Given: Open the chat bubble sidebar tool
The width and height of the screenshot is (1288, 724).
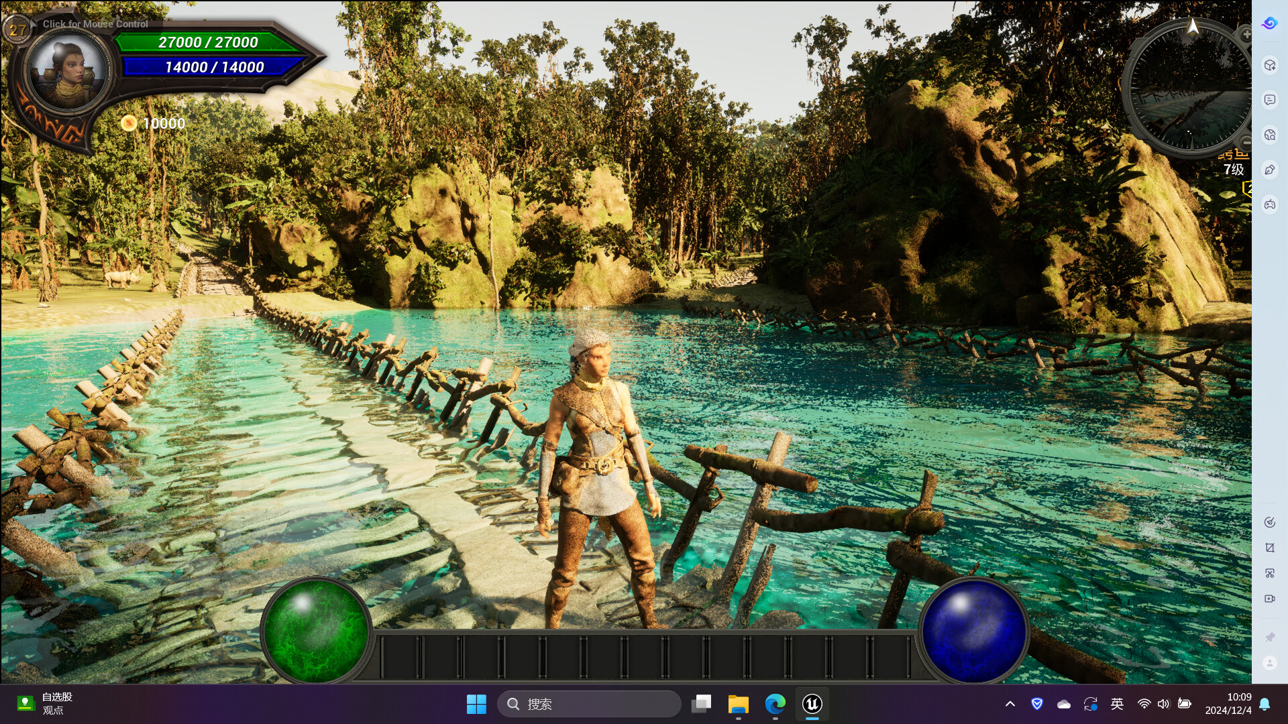Looking at the screenshot, I should coord(1269,100).
